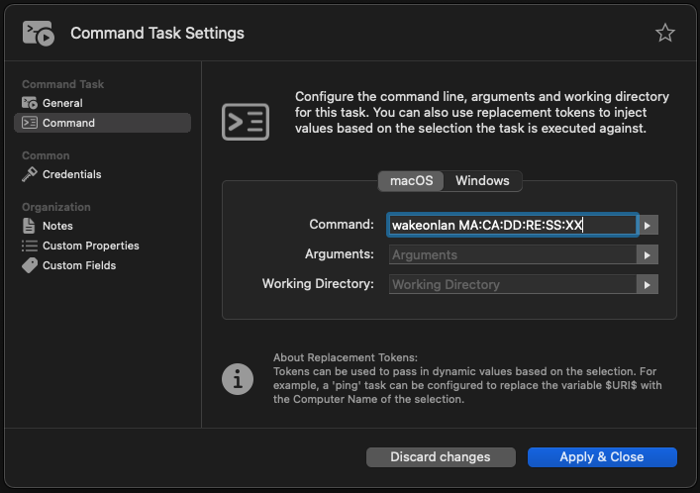Click the Custom Fields tag icon
700x493 pixels.
[x=30, y=265]
